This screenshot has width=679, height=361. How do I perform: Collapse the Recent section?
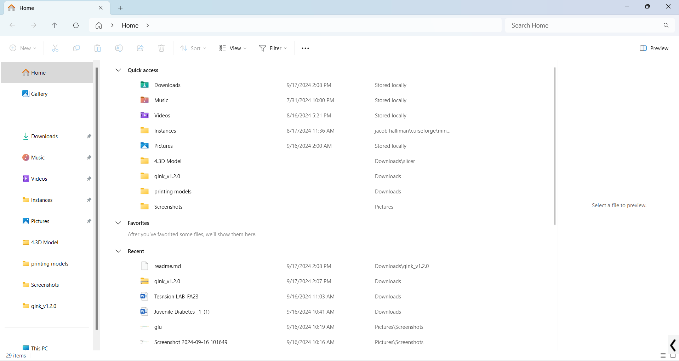(118, 251)
